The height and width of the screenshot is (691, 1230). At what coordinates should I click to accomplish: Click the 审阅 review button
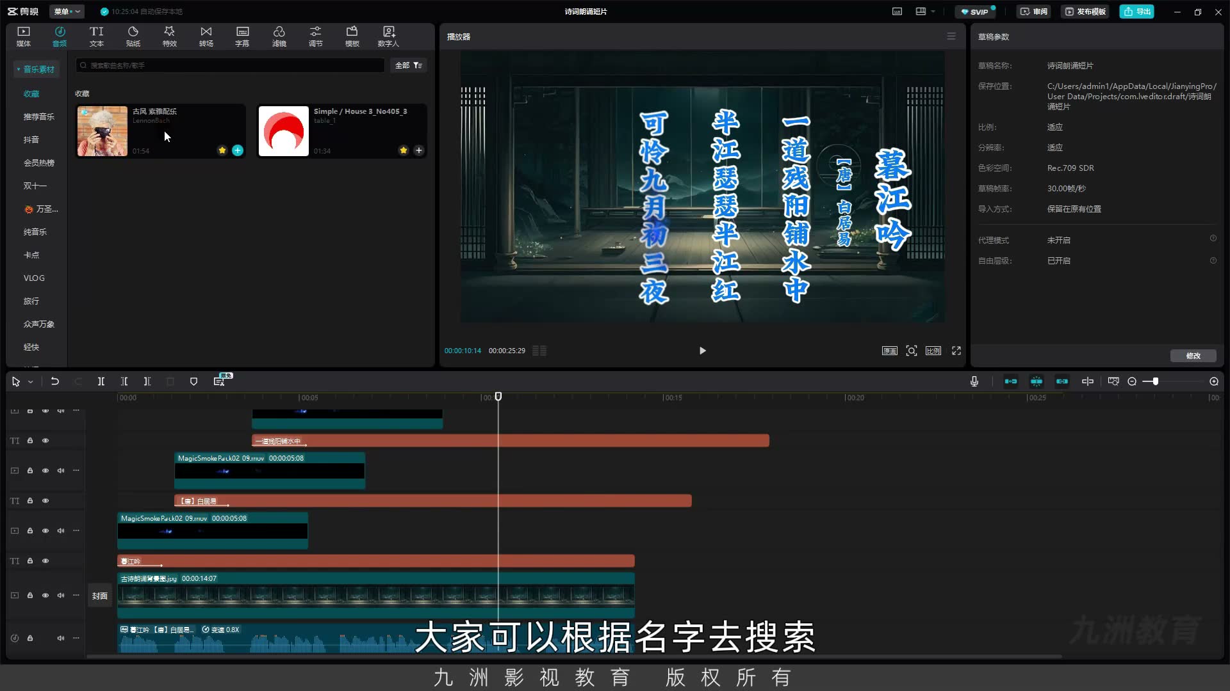point(1034,12)
